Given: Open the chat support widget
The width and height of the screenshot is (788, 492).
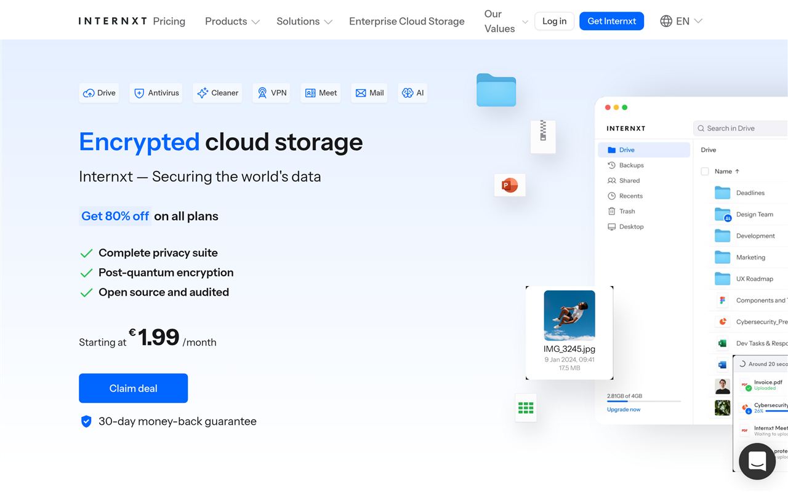Looking at the screenshot, I should 757,461.
